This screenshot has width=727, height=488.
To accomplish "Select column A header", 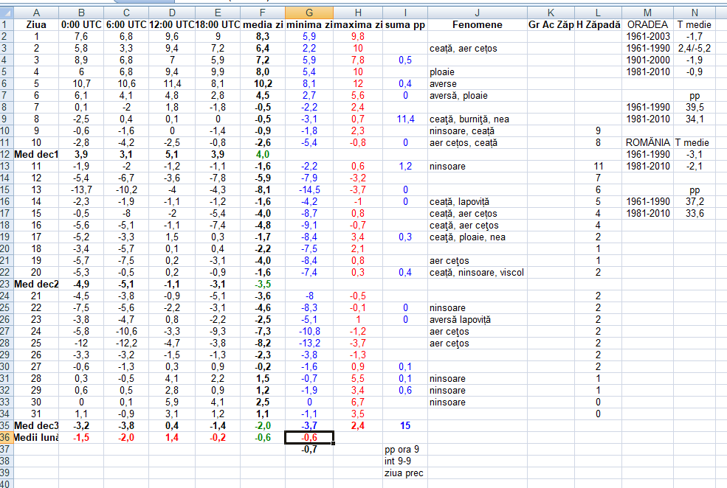I will (36, 13).
